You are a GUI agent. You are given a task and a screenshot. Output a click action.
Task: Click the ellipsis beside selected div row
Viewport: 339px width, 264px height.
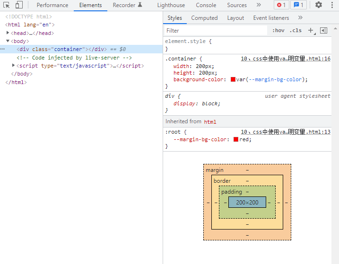2,49
